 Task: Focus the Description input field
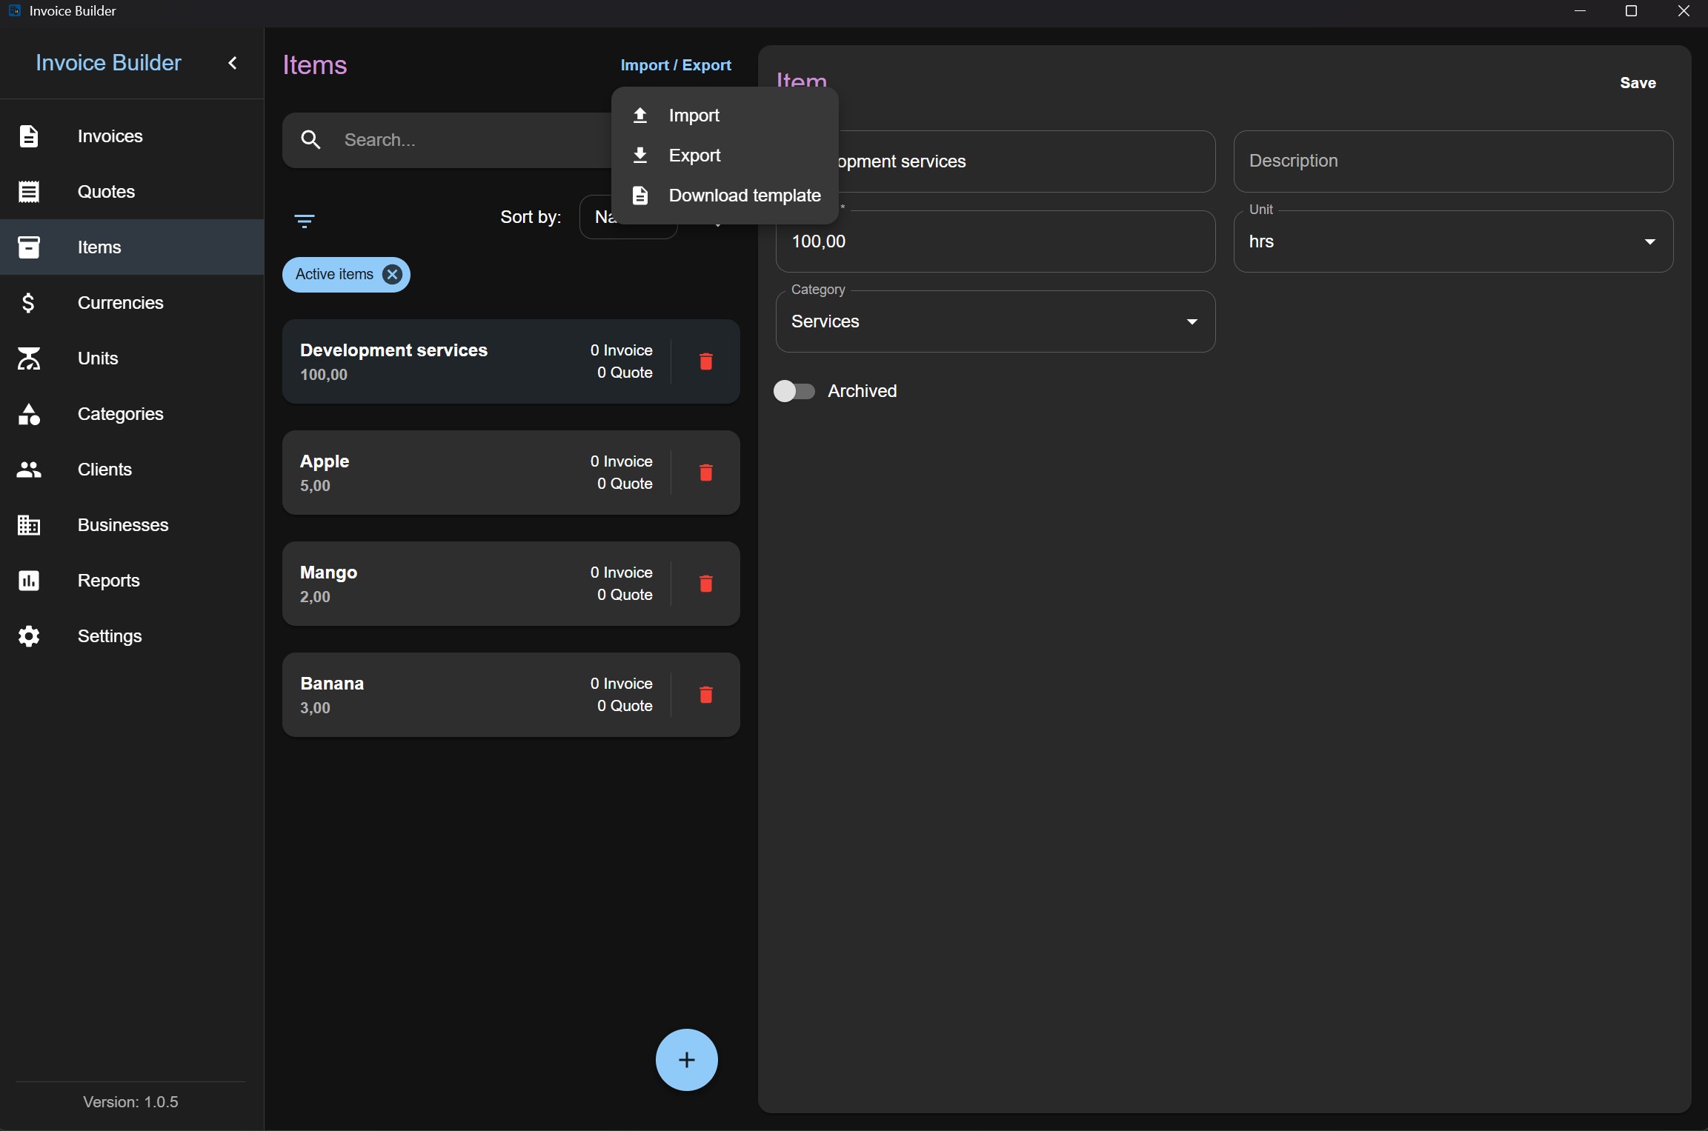(1453, 161)
